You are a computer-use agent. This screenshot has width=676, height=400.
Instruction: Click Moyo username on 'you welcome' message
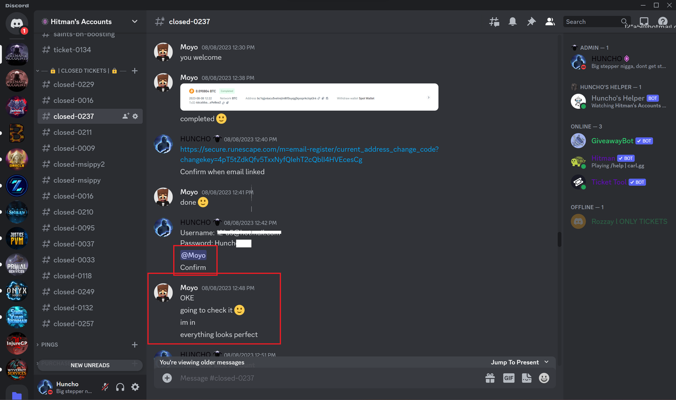[x=189, y=47]
